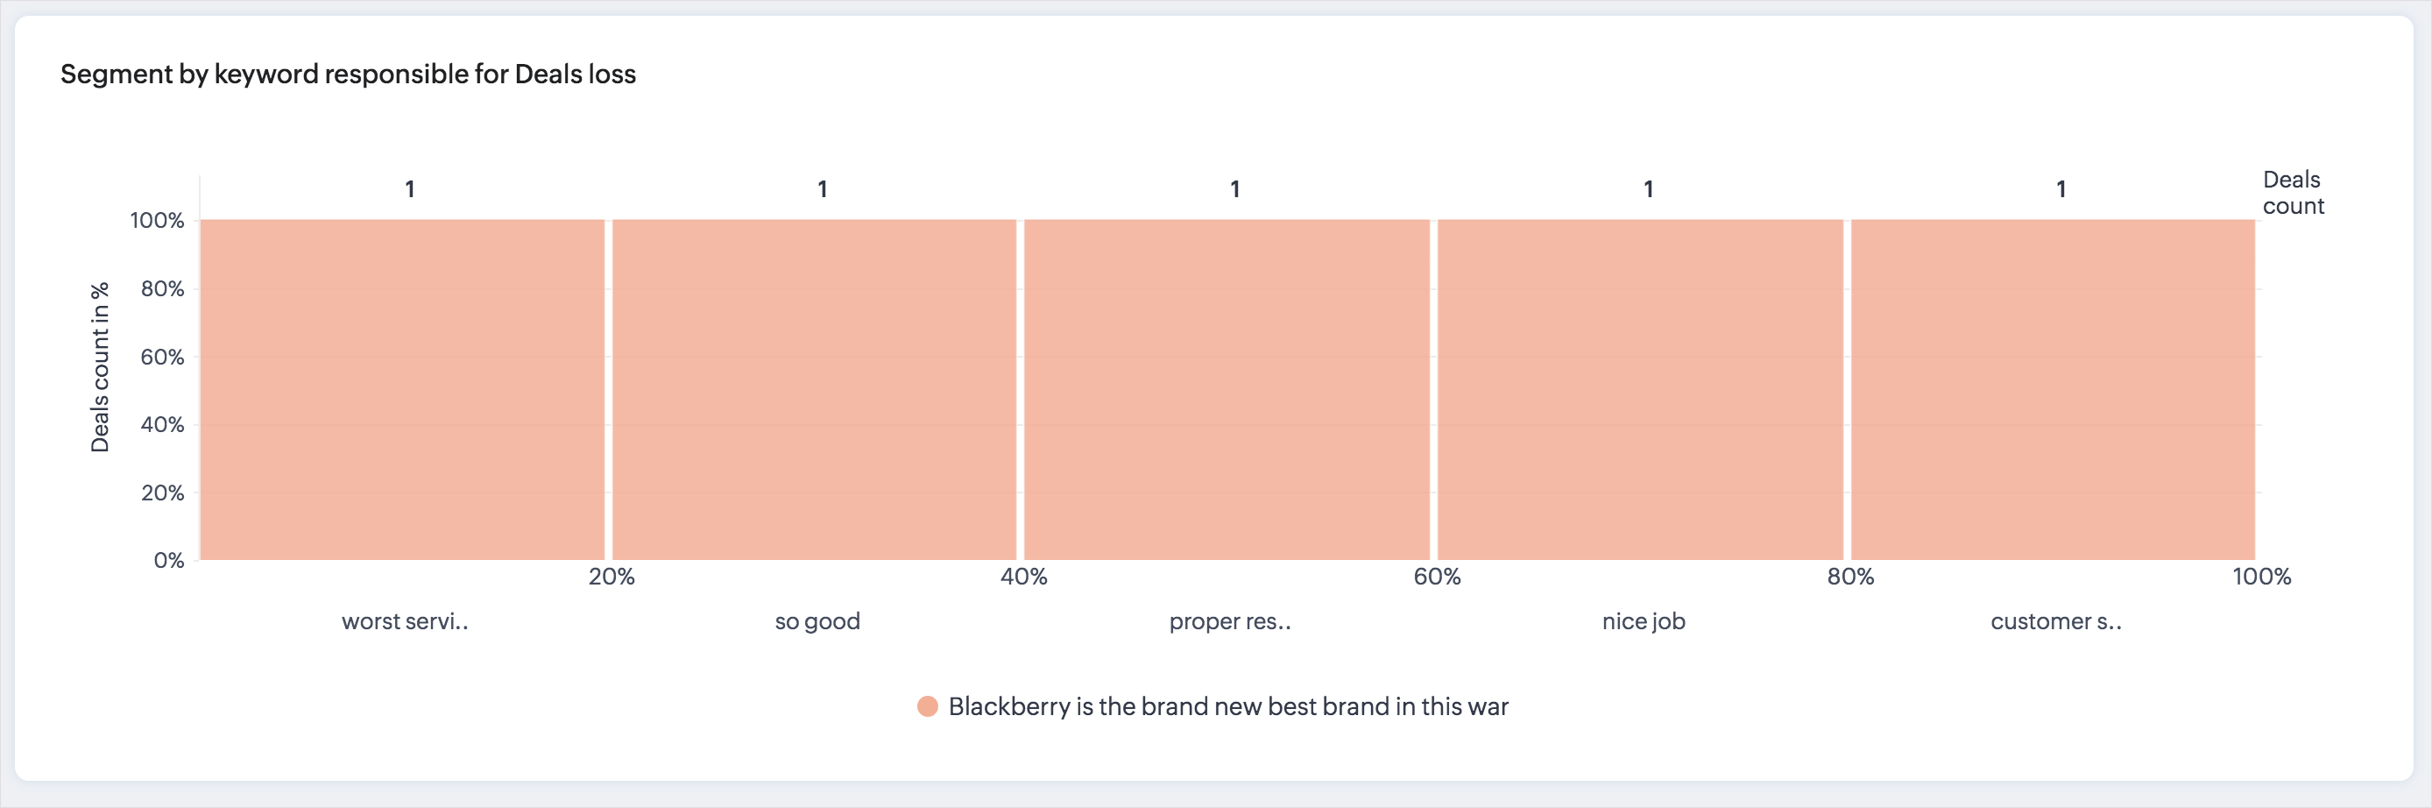
Task: Click the 'customer s..' bar segment
Action: (2053, 389)
